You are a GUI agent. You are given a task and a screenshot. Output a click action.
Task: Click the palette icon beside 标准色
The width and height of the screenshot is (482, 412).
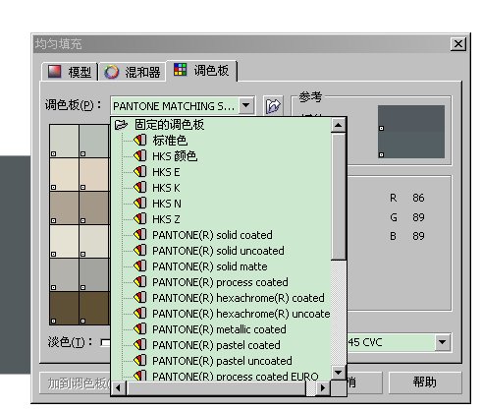pos(140,141)
